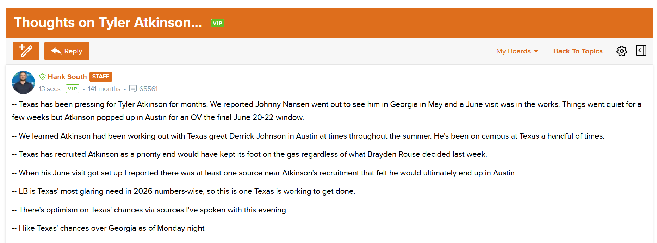This screenshot has width=657, height=243.
Task: Click the post count comment icon
Action: [133, 89]
